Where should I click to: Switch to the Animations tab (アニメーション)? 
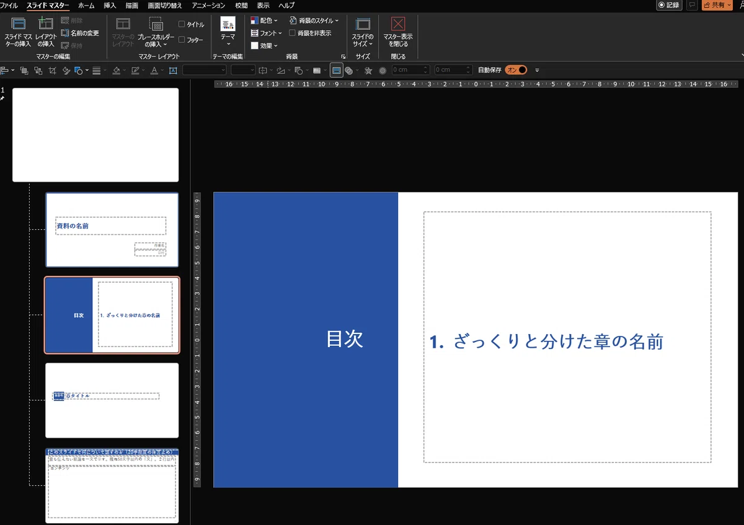point(209,5)
